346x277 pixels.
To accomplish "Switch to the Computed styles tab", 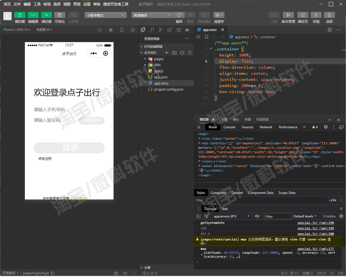I will pos(218,193).
